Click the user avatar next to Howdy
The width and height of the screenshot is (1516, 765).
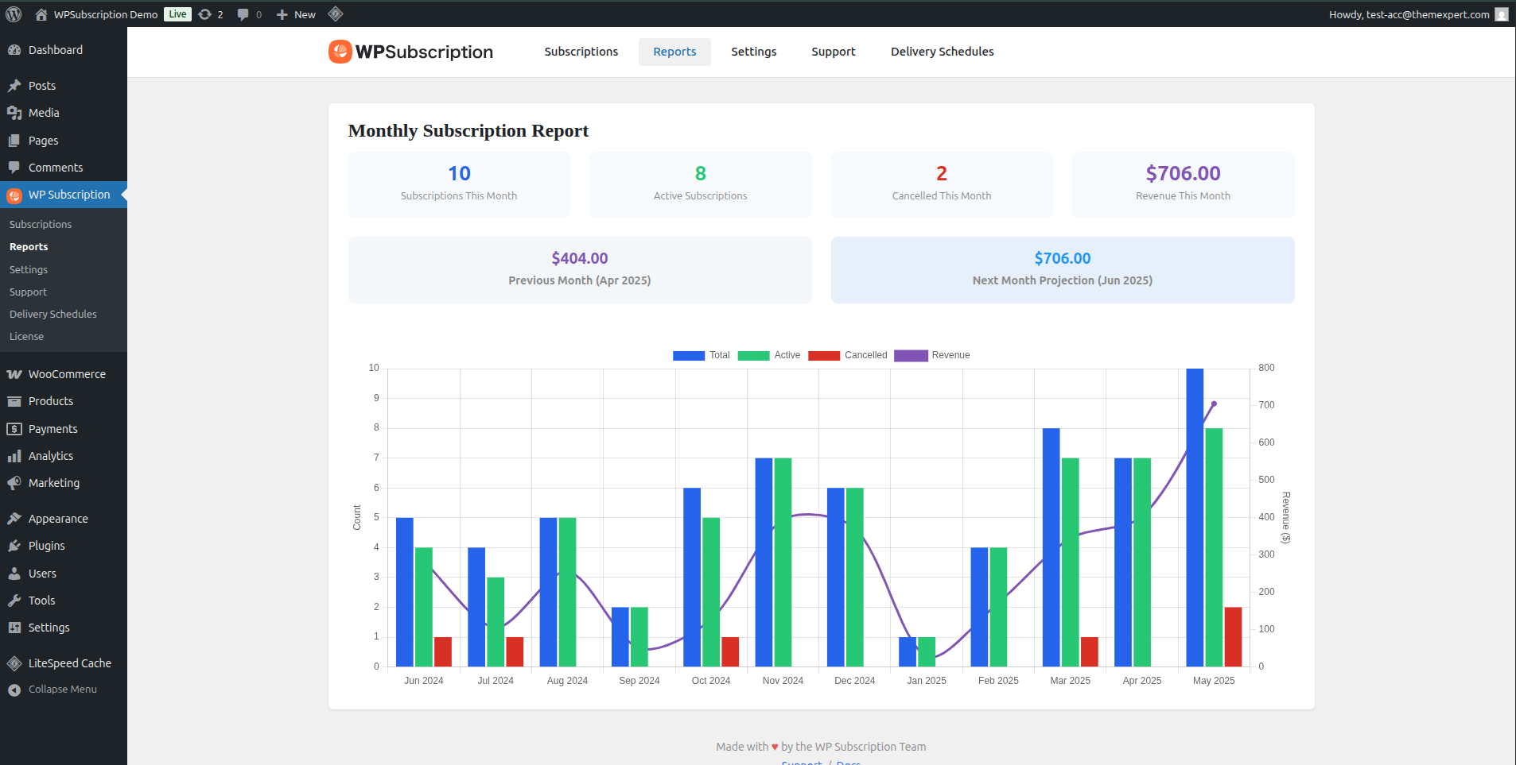(x=1502, y=14)
